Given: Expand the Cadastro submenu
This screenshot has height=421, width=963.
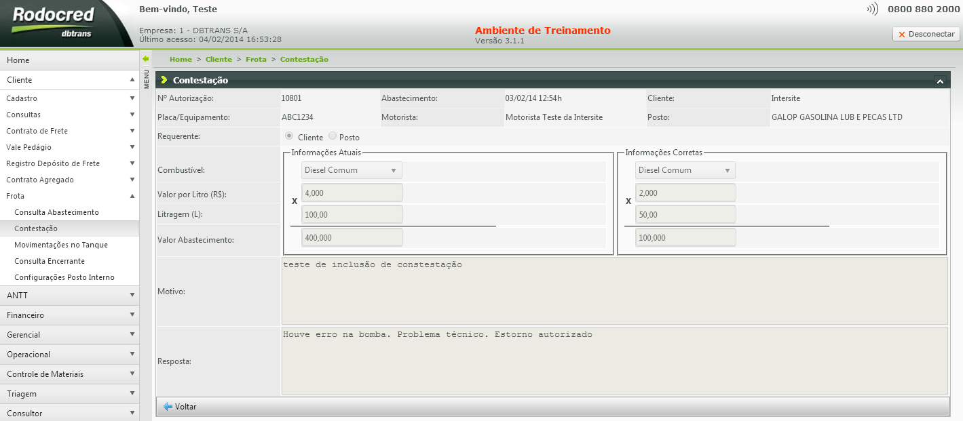Looking at the screenshot, I should [x=69, y=98].
